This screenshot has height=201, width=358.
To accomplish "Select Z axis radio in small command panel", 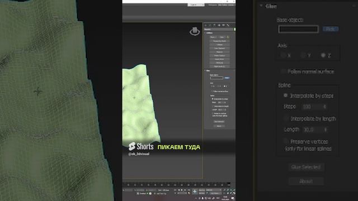I will click(225, 86).
